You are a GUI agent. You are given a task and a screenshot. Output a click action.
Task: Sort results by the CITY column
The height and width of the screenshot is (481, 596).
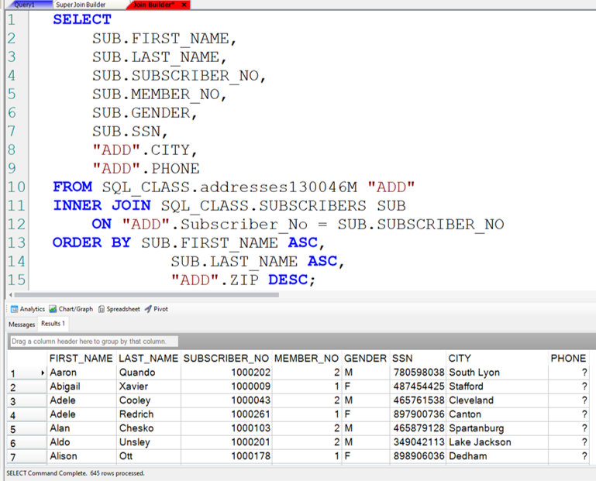point(460,359)
